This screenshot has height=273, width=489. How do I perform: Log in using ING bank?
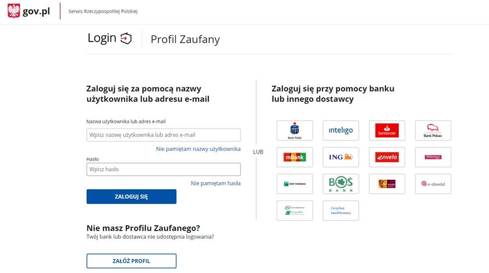(341, 157)
